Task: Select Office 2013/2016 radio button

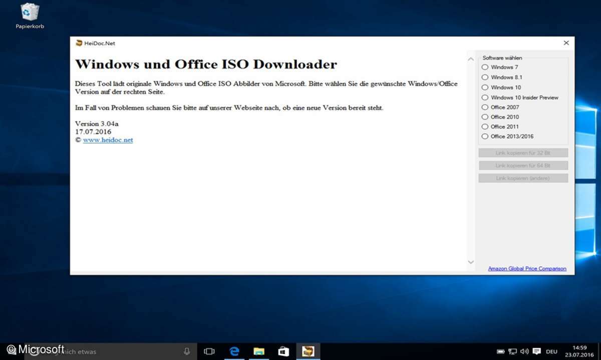Action: pyautogui.click(x=484, y=136)
